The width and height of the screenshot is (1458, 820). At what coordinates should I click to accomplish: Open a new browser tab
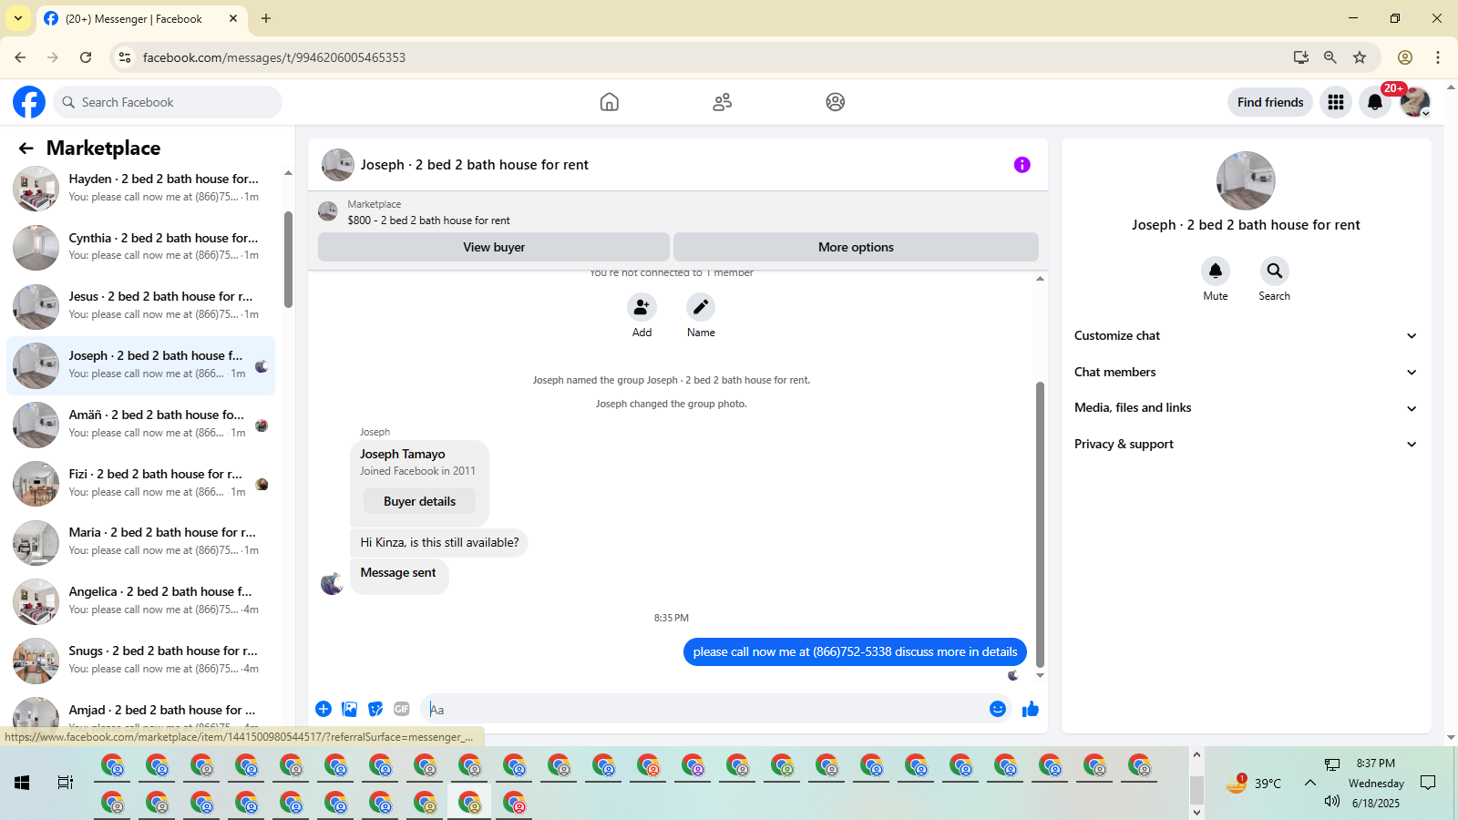[266, 18]
